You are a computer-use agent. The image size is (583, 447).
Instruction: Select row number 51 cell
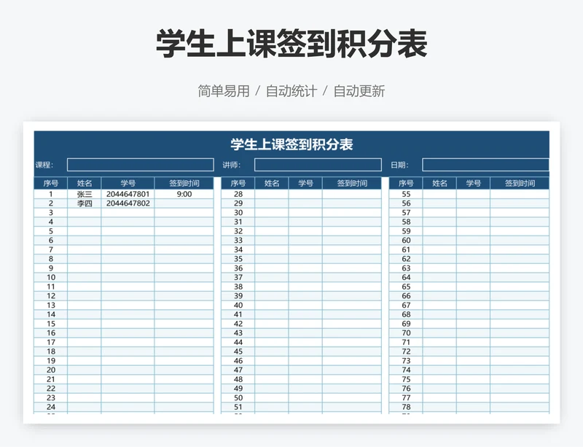(x=238, y=407)
